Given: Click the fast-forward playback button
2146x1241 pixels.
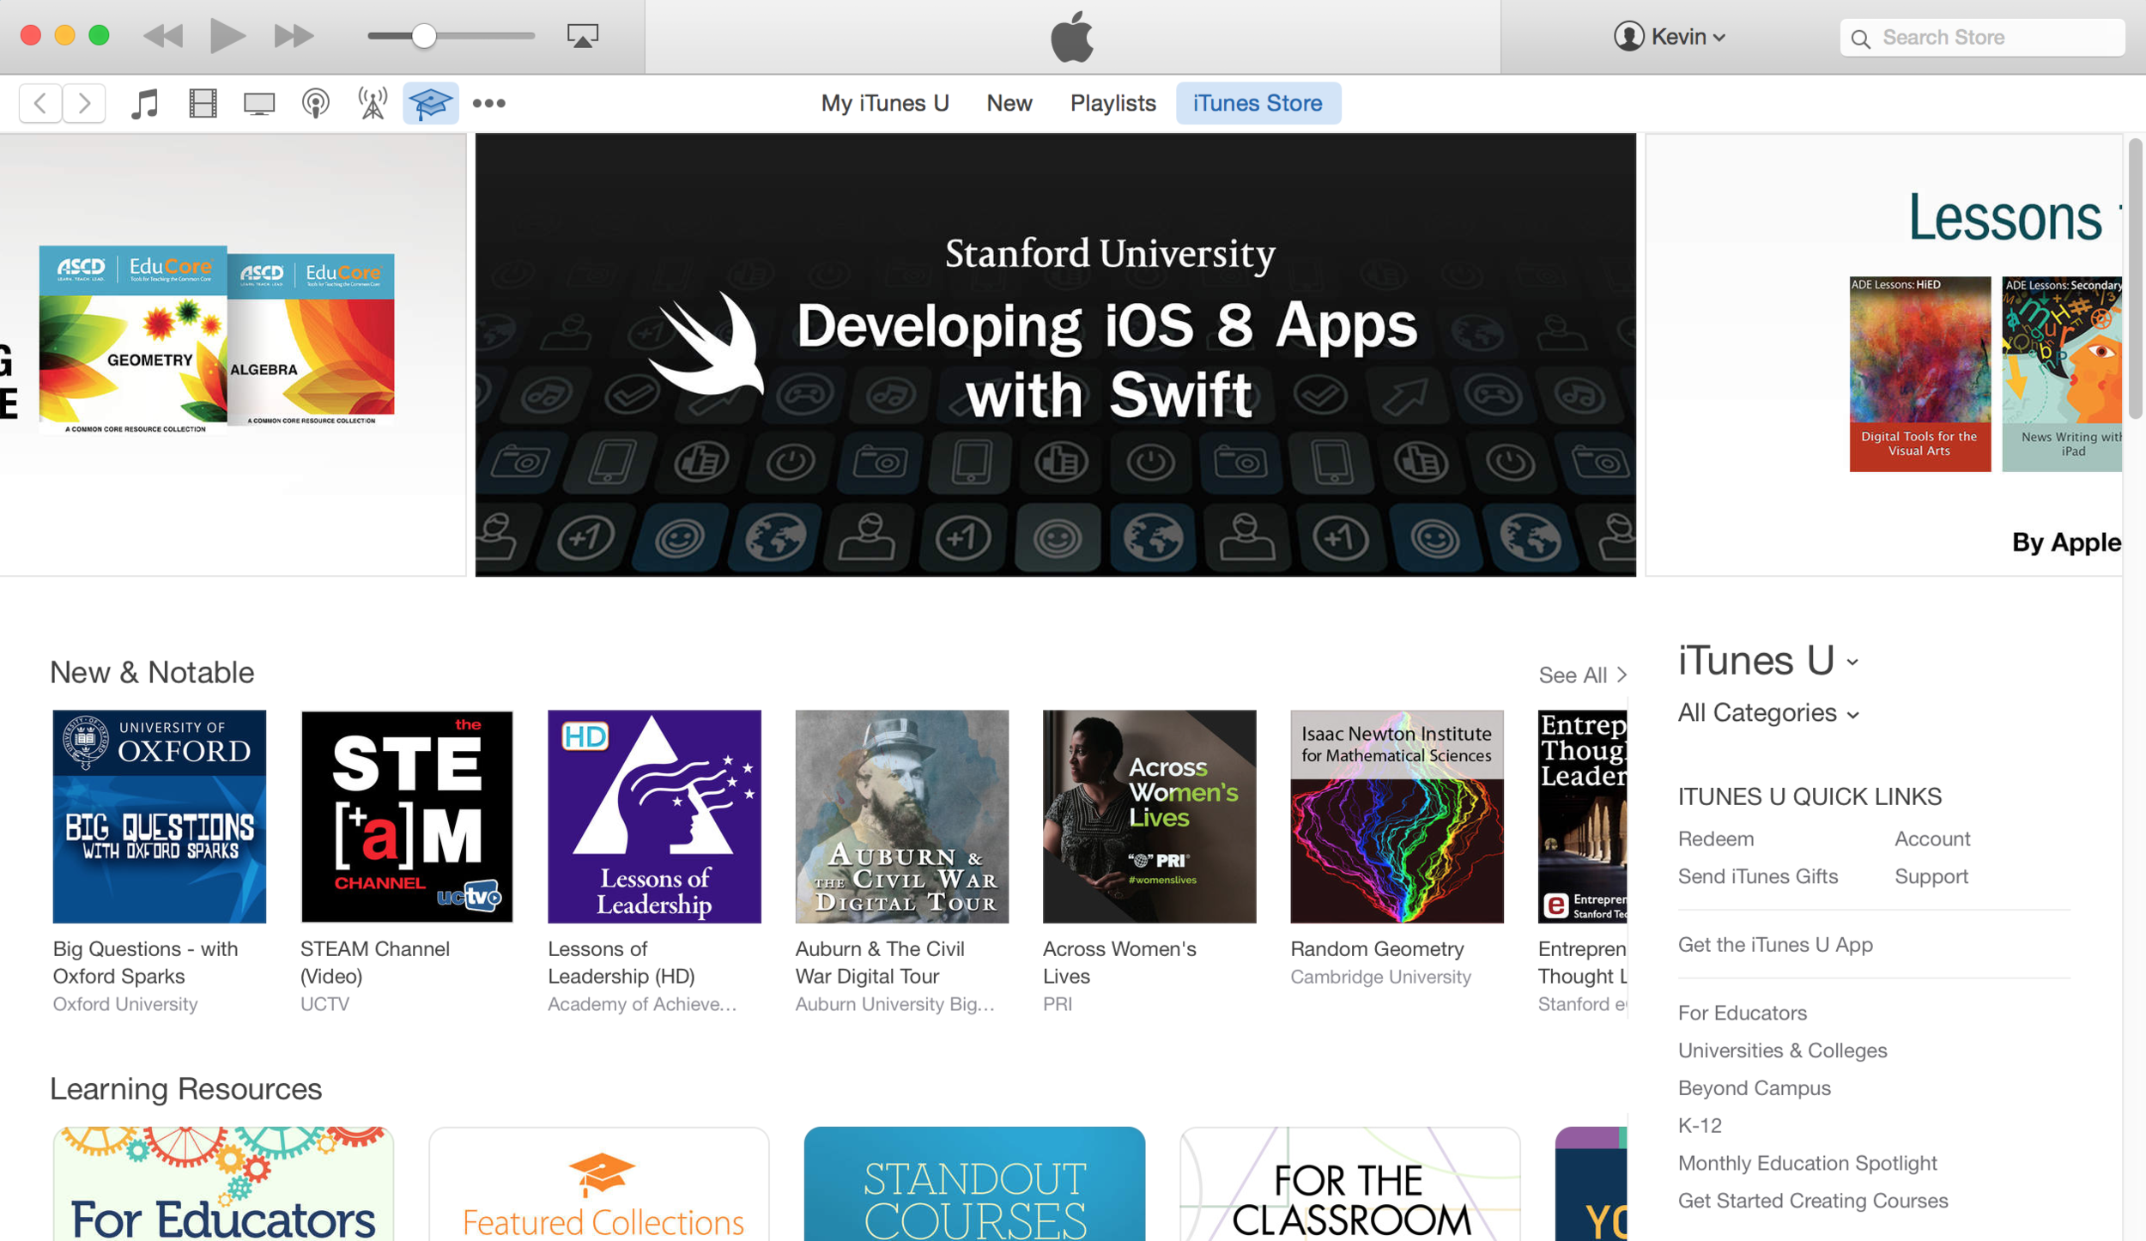Looking at the screenshot, I should pos(294,36).
